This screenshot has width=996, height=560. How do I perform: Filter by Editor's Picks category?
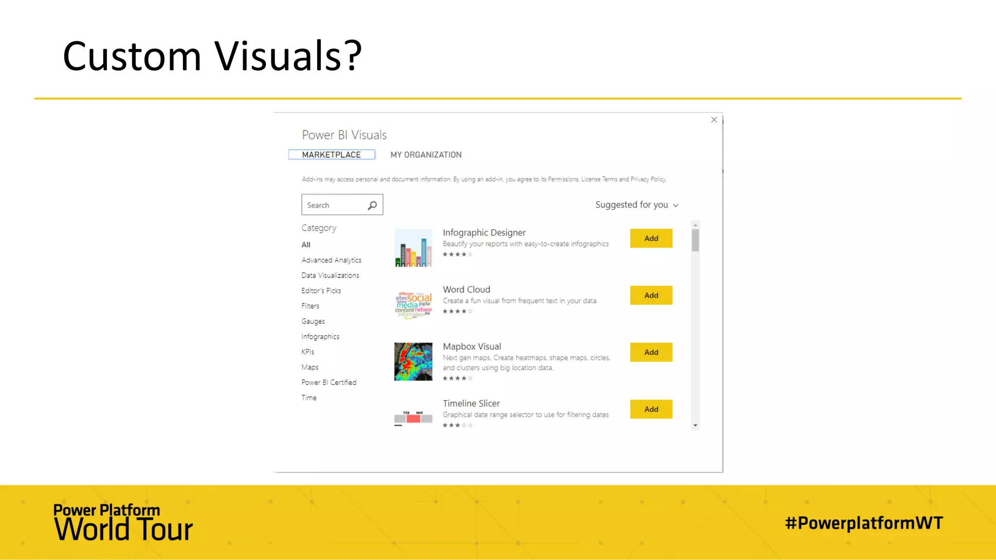pos(321,291)
